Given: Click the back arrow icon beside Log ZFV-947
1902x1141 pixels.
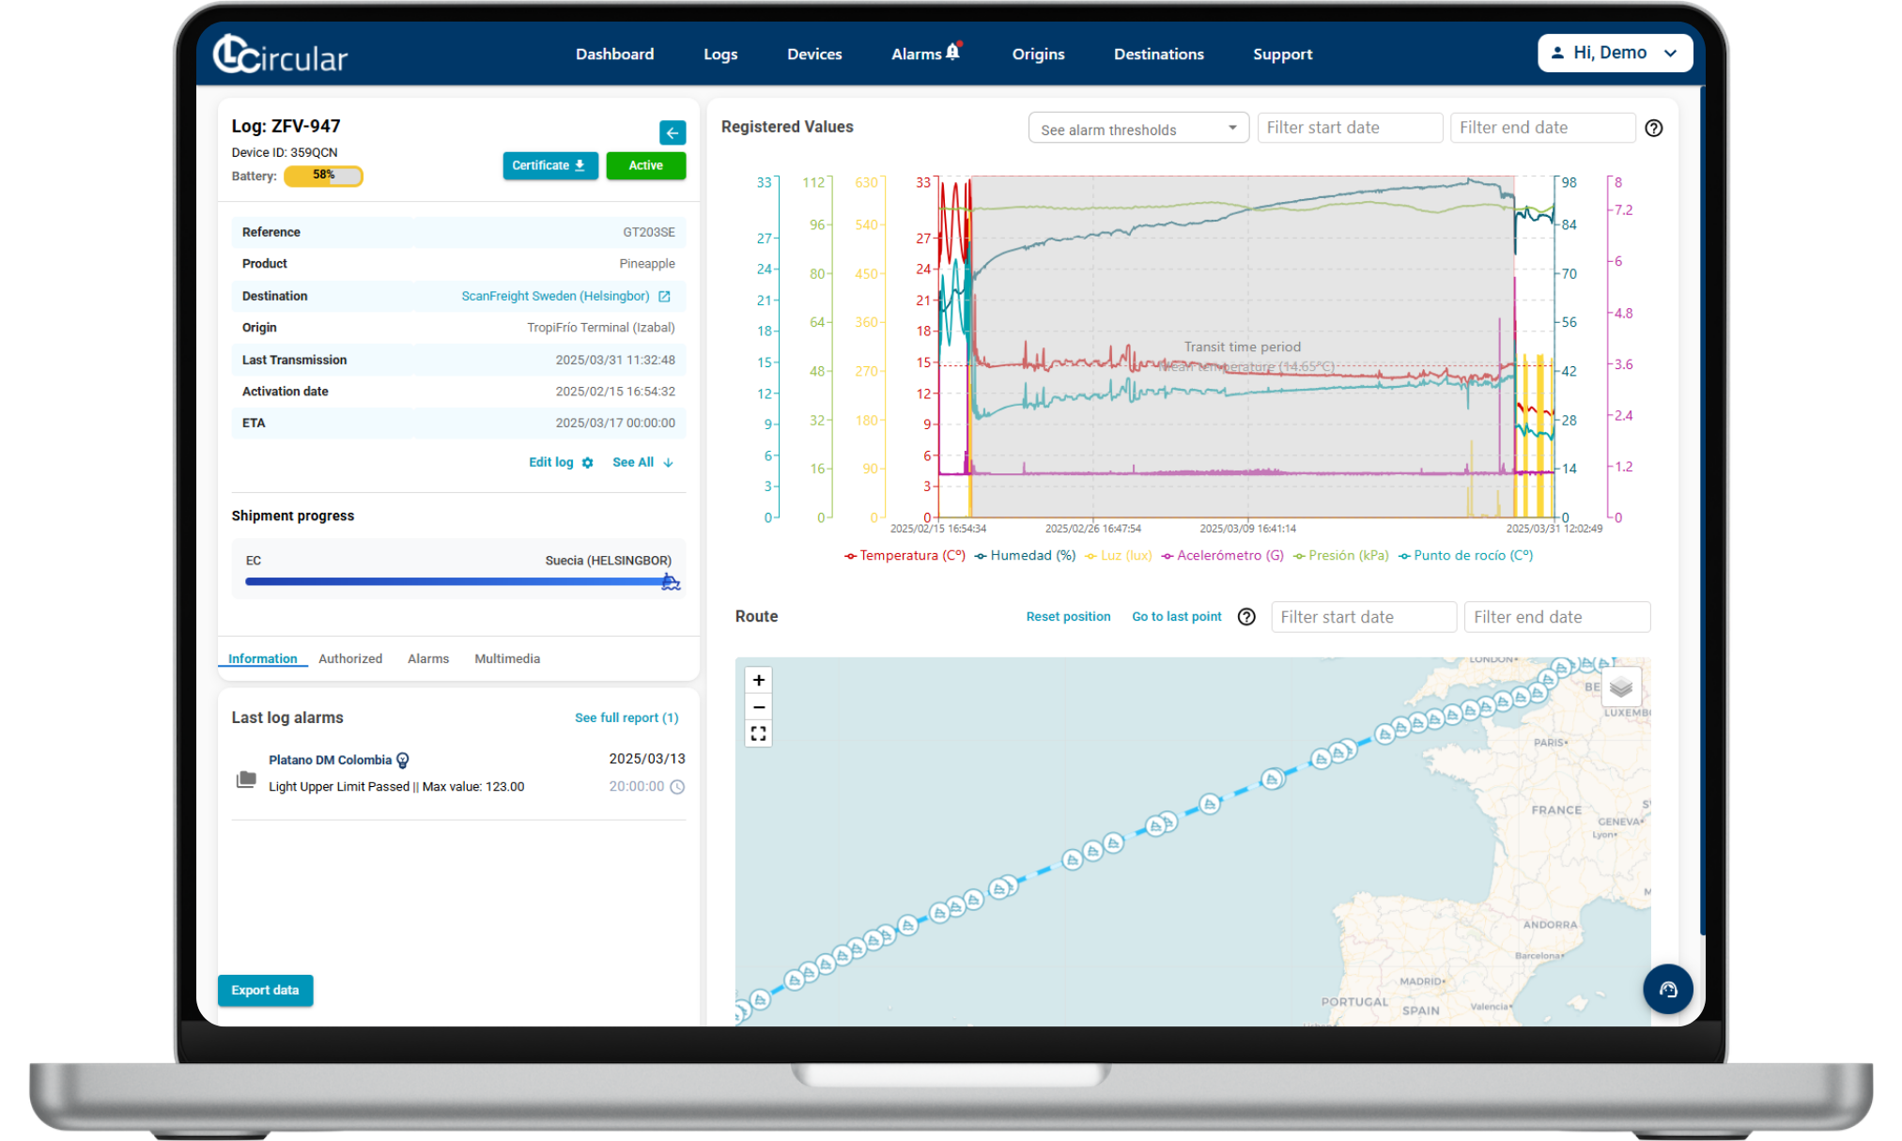Looking at the screenshot, I should point(672,132).
